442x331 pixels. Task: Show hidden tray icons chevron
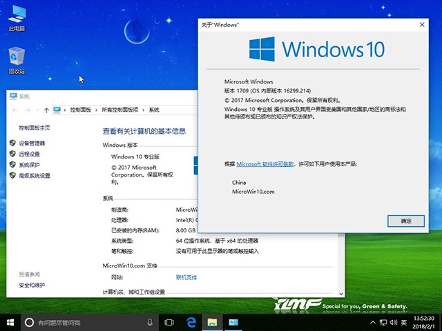[x=373, y=323]
